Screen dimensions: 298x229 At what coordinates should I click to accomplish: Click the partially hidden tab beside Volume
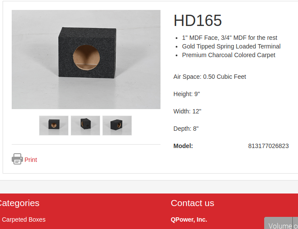295,224
